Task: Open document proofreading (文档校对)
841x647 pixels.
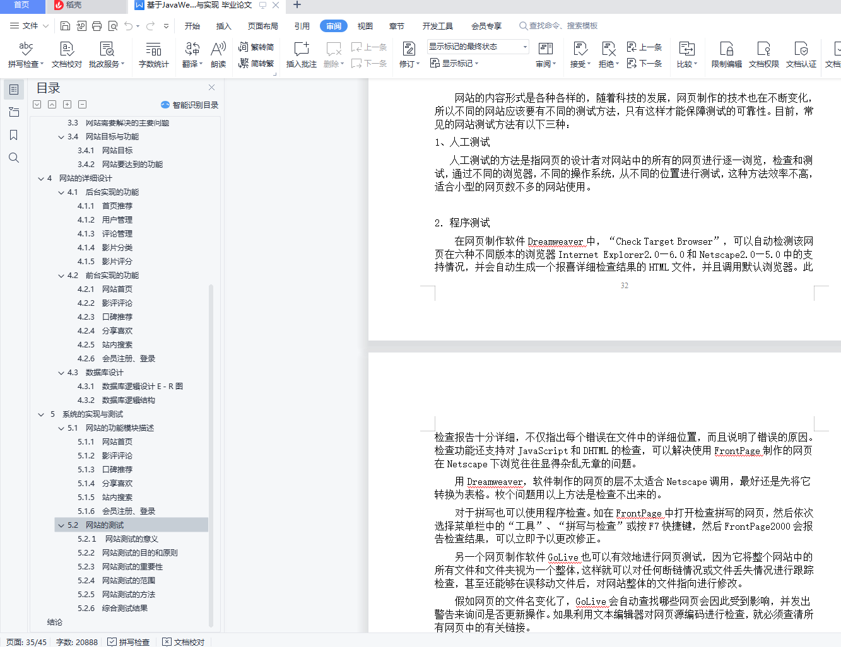Action: [67, 55]
